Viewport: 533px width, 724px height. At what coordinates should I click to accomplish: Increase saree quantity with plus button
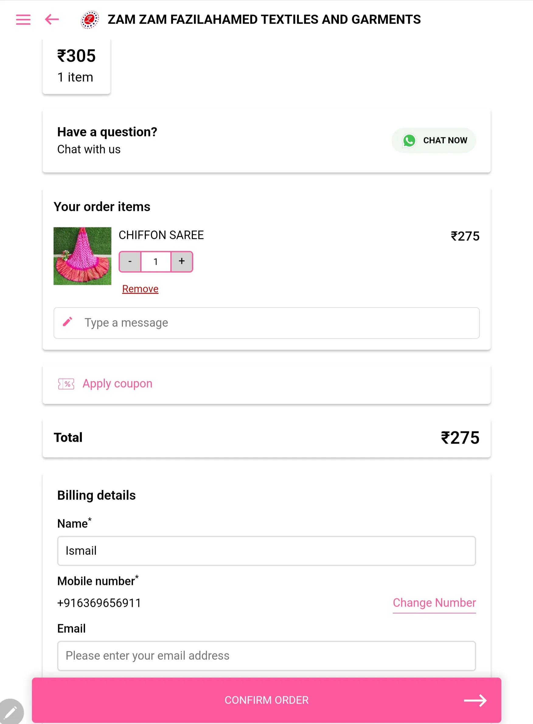[x=181, y=262]
